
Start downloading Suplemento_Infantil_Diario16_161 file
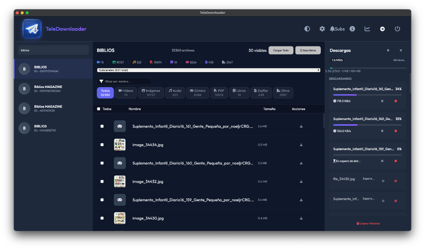tap(301, 126)
